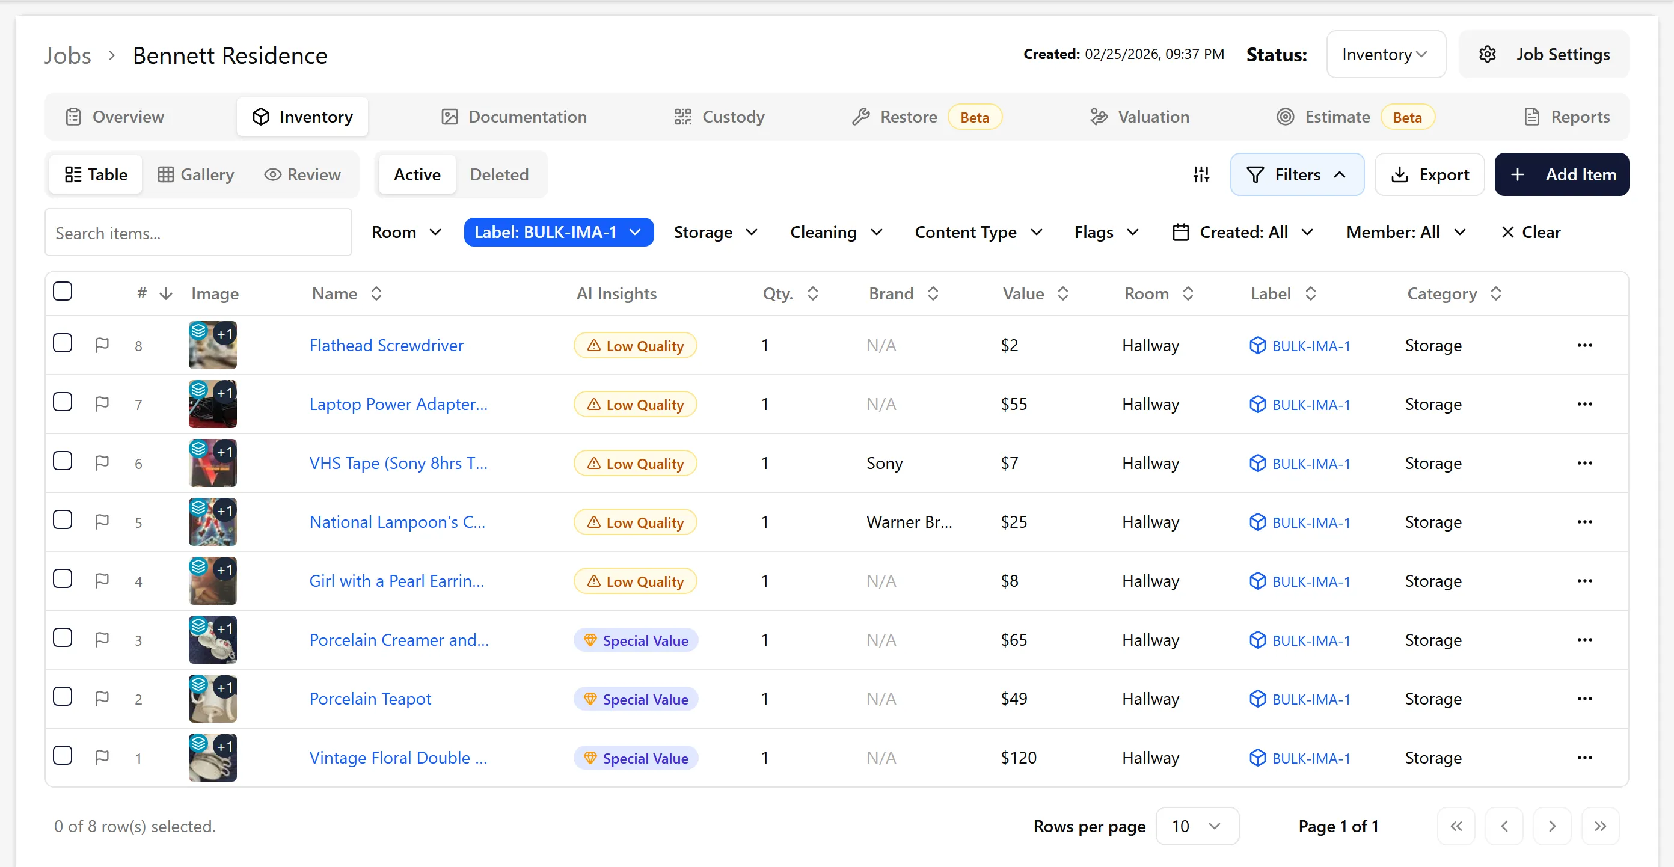
Task: Click the BULK-IMA-1 label icon for VHS Tape
Action: (1257, 463)
